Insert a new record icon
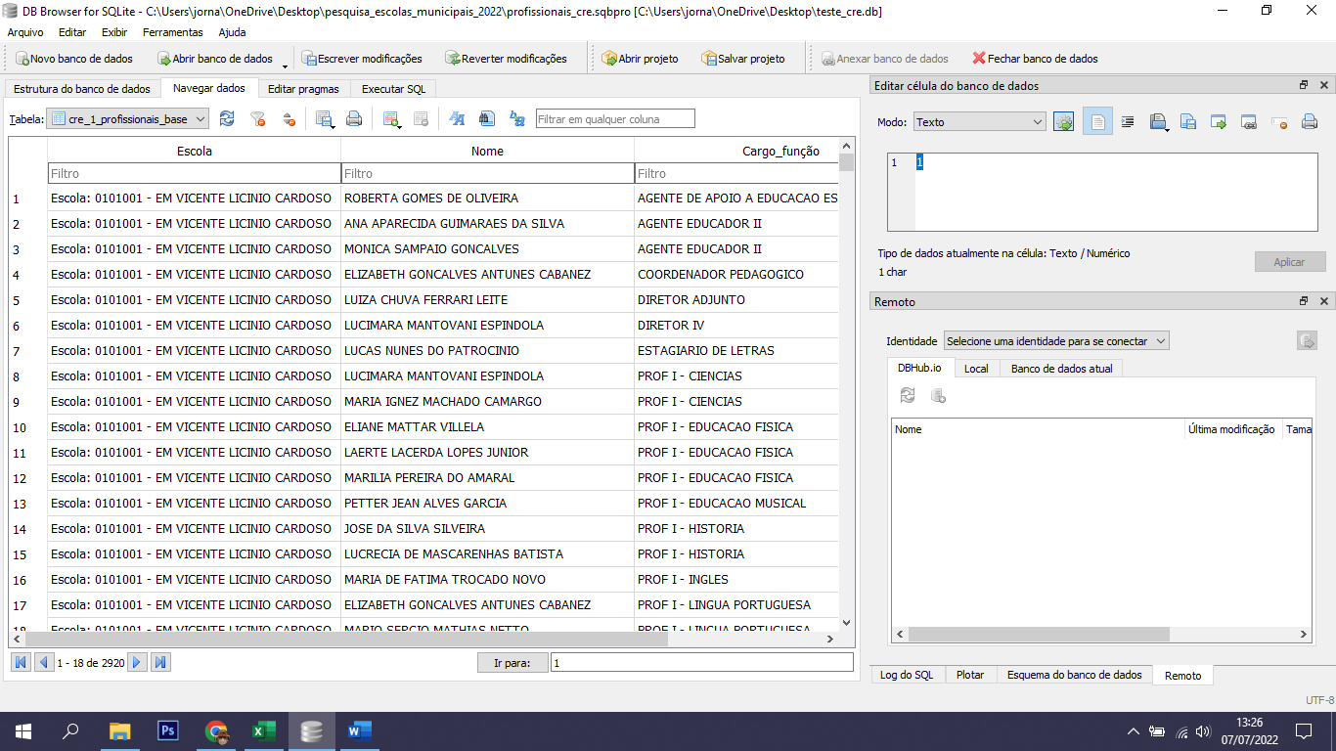1336x751 pixels. click(x=392, y=118)
